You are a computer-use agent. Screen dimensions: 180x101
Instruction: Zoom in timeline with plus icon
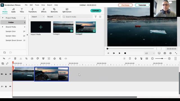pyautogui.click(x=169, y=59)
